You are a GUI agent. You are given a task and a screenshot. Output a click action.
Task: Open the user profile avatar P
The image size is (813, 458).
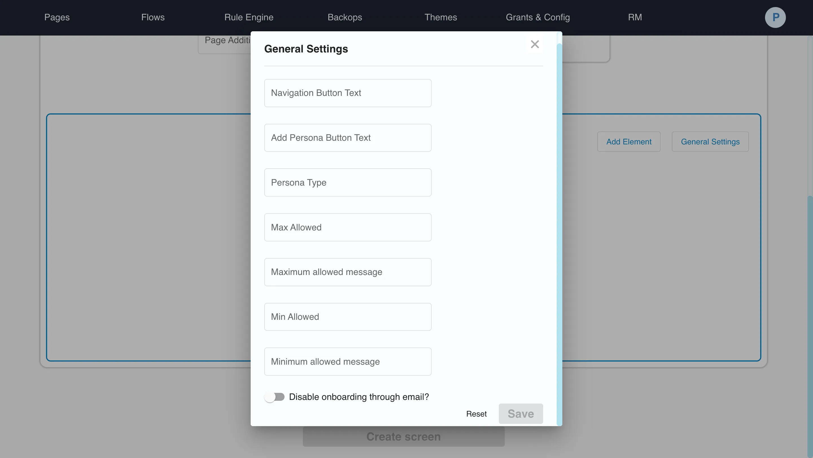[775, 17]
